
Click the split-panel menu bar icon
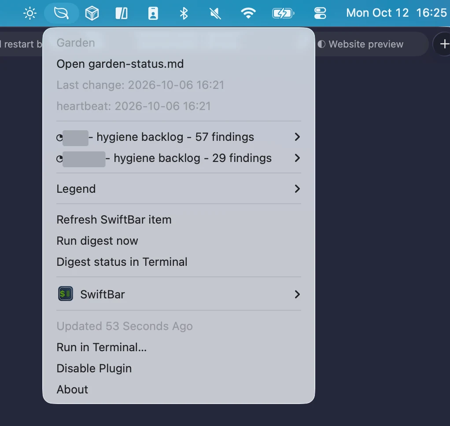(122, 13)
